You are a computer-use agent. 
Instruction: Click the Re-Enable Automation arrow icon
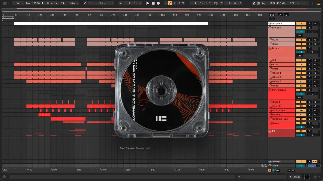click(174, 3)
